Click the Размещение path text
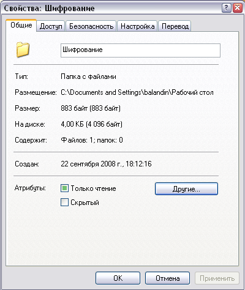The image size is (245, 290). coord(137,92)
